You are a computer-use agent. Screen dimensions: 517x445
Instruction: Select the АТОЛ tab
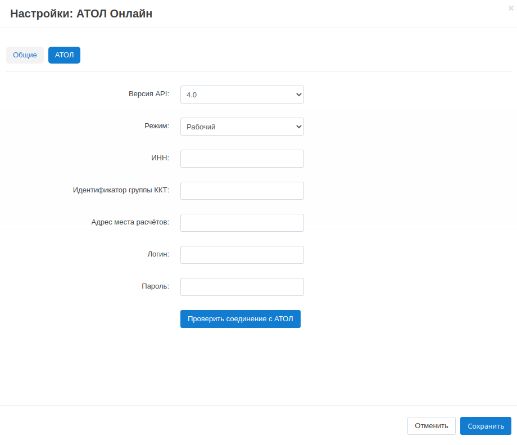click(64, 55)
